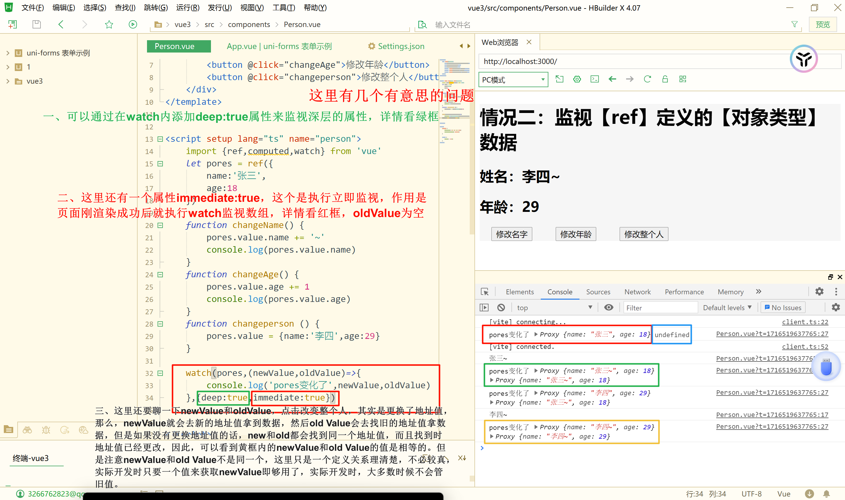This screenshot has height=500, width=845.
Task: Open the PC模式 device dropdown
Action: pos(513,80)
